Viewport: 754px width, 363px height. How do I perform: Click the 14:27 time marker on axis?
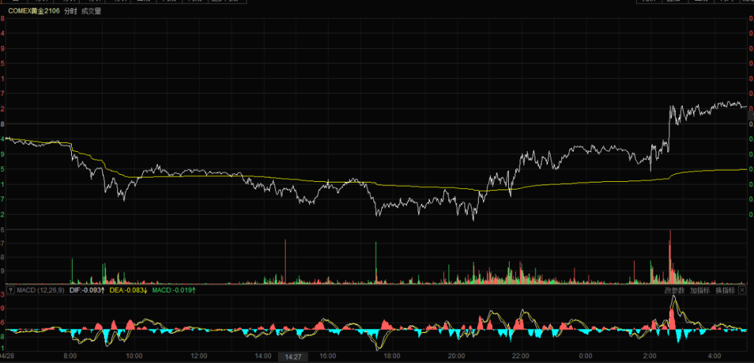(293, 357)
